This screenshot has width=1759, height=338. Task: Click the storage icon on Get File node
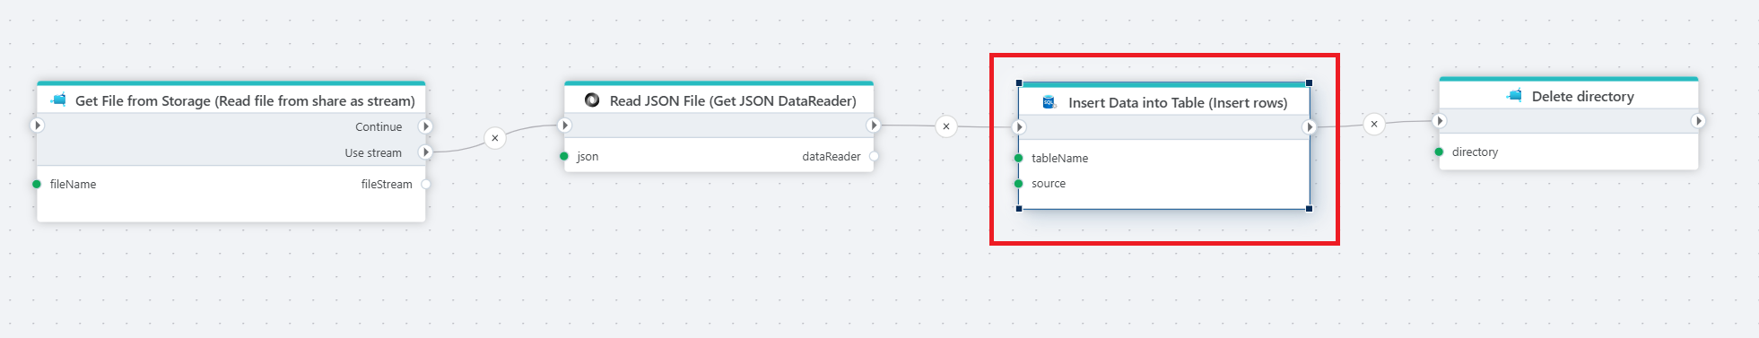[58, 100]
